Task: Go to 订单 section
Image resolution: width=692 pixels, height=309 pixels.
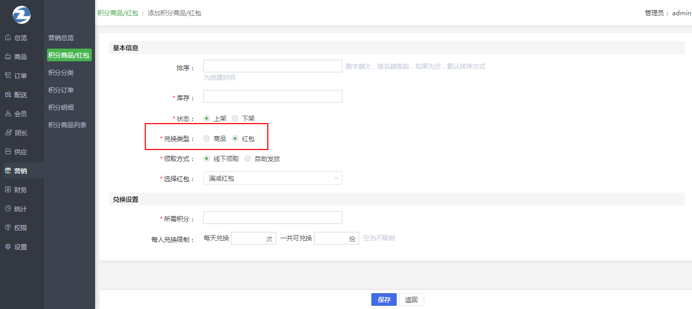Action: [x=22, y=76]
